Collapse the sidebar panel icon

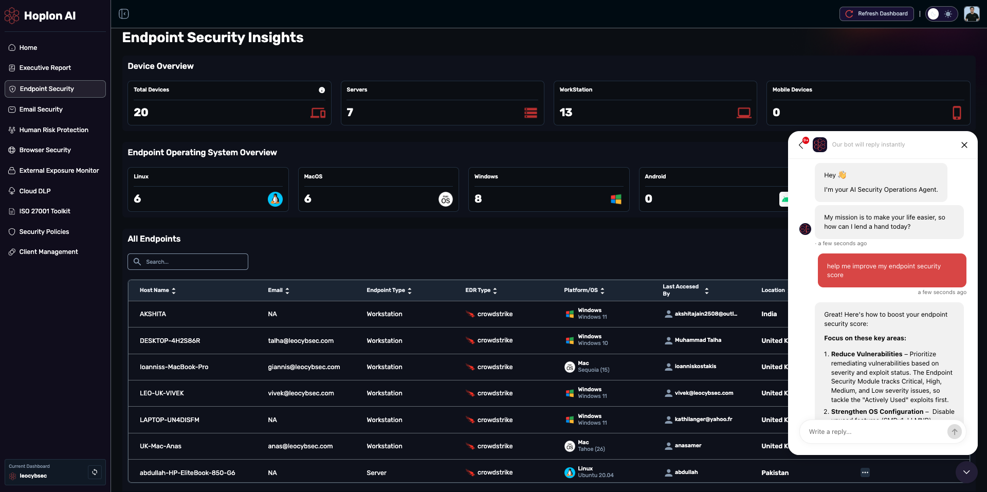(124, 14)
